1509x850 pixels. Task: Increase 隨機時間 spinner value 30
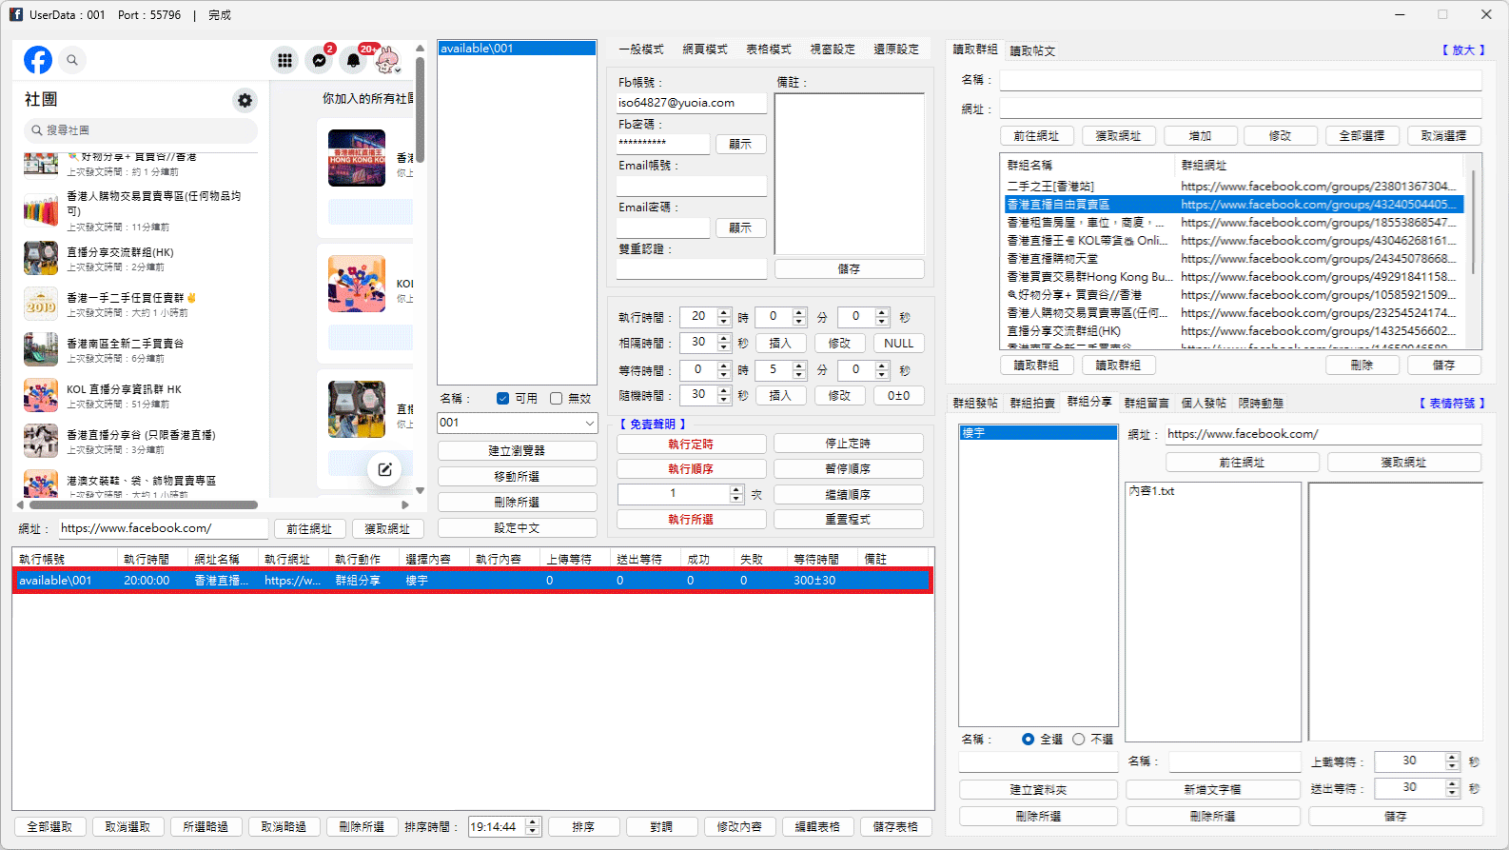pyautogui.click(x=724, y=390)
